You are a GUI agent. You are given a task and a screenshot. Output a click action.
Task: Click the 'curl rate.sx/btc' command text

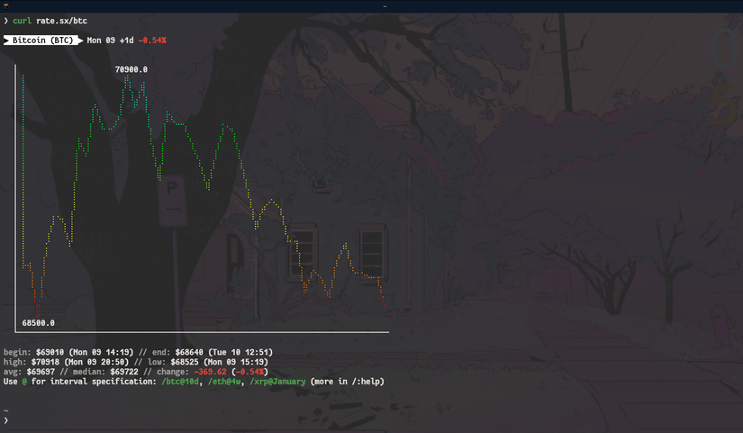[x=50, y=21]
